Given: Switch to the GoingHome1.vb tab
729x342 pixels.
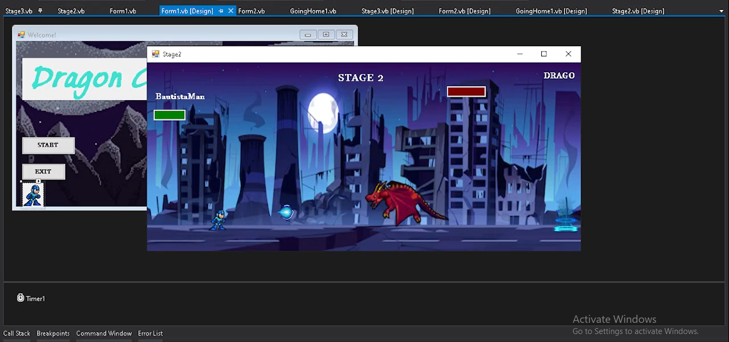Looking at the screenshot, I should tap(313, 11).
